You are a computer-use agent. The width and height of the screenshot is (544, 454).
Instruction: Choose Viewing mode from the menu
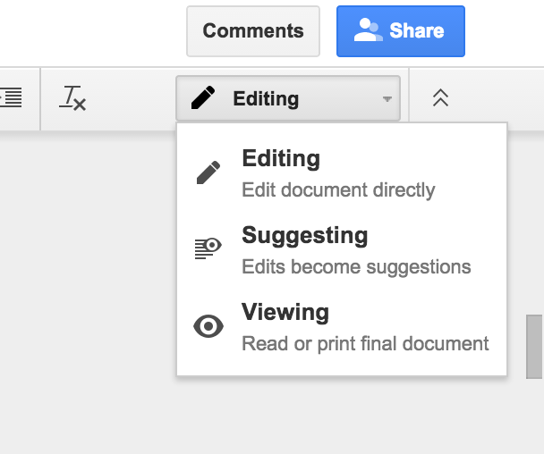[x=285, y=313]
